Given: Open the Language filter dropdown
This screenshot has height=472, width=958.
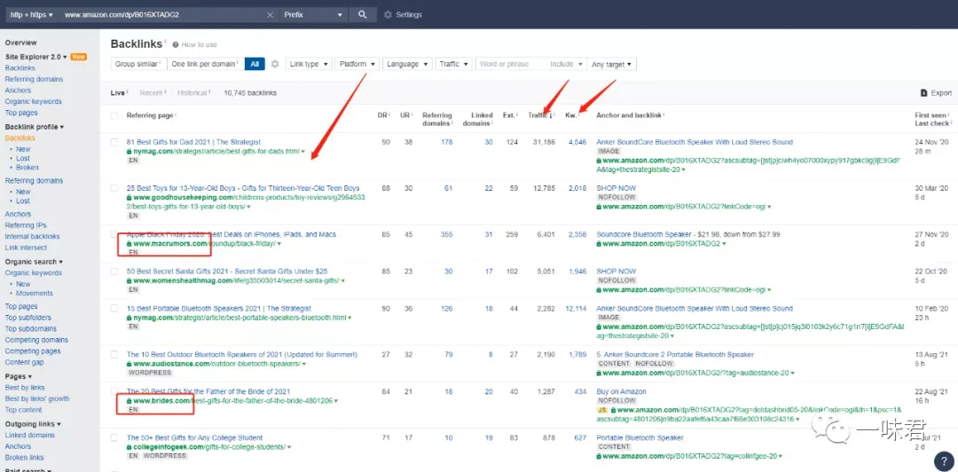Looking at the screenshot, I should click(x=407, y=64).
